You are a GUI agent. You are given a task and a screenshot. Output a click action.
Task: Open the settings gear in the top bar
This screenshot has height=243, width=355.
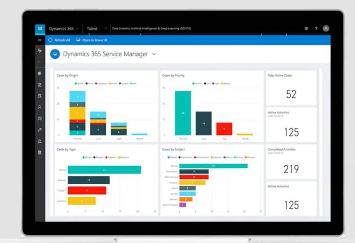tap(306, 28)
